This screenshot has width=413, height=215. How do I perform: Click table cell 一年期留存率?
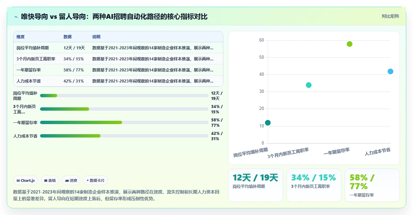tap(29, 70)
